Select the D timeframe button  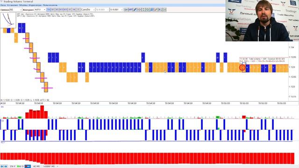(x=78, y=9)
